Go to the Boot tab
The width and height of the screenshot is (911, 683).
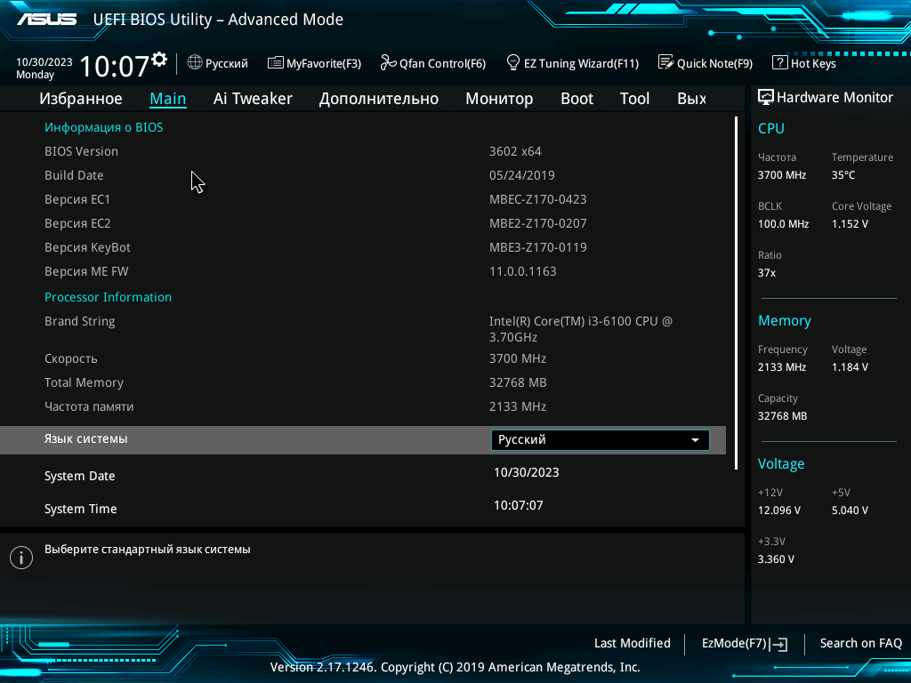[576, 99]
